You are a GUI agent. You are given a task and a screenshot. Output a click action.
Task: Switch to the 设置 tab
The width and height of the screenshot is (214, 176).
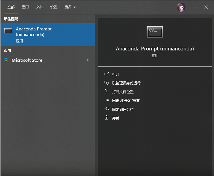[54, 7]
